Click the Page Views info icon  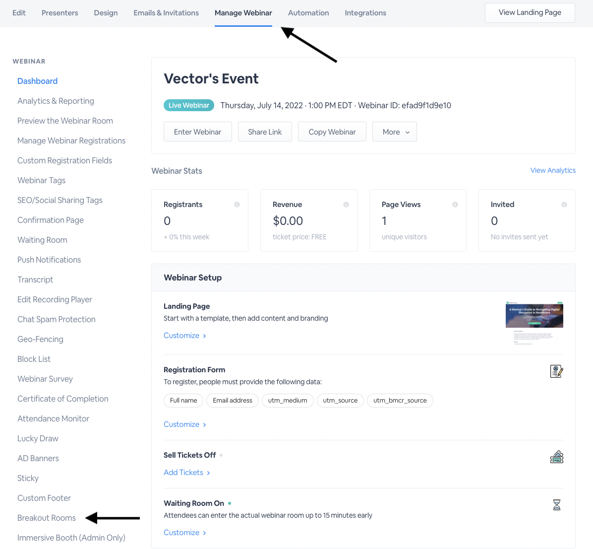[x=455, y=205]
